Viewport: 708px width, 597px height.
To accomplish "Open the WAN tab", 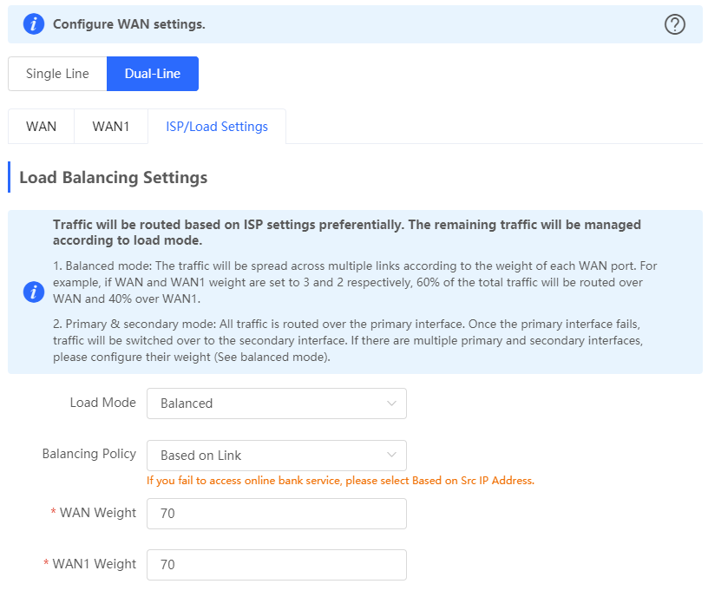I will (41, 127).
